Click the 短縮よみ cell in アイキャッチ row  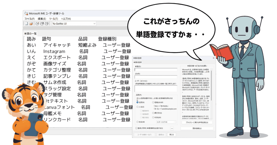click(x=87, y=45)
